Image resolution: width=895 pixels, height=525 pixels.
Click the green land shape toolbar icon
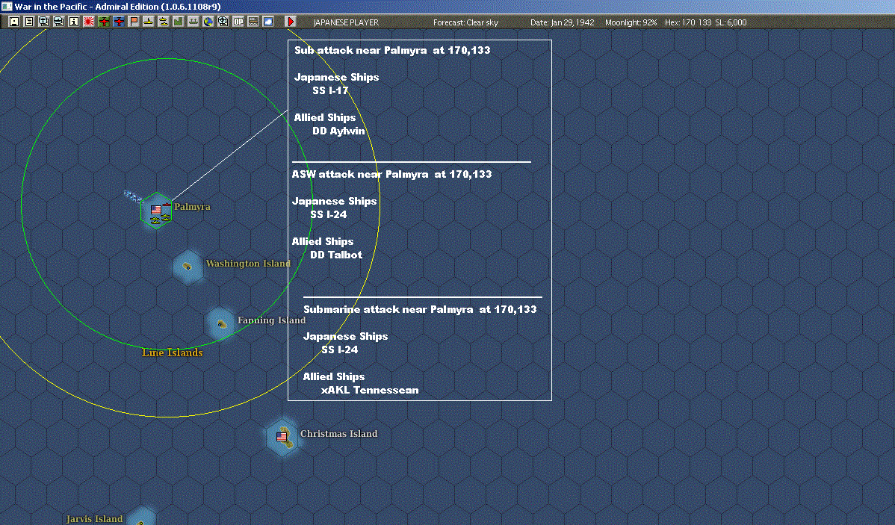tap(178, 22)
